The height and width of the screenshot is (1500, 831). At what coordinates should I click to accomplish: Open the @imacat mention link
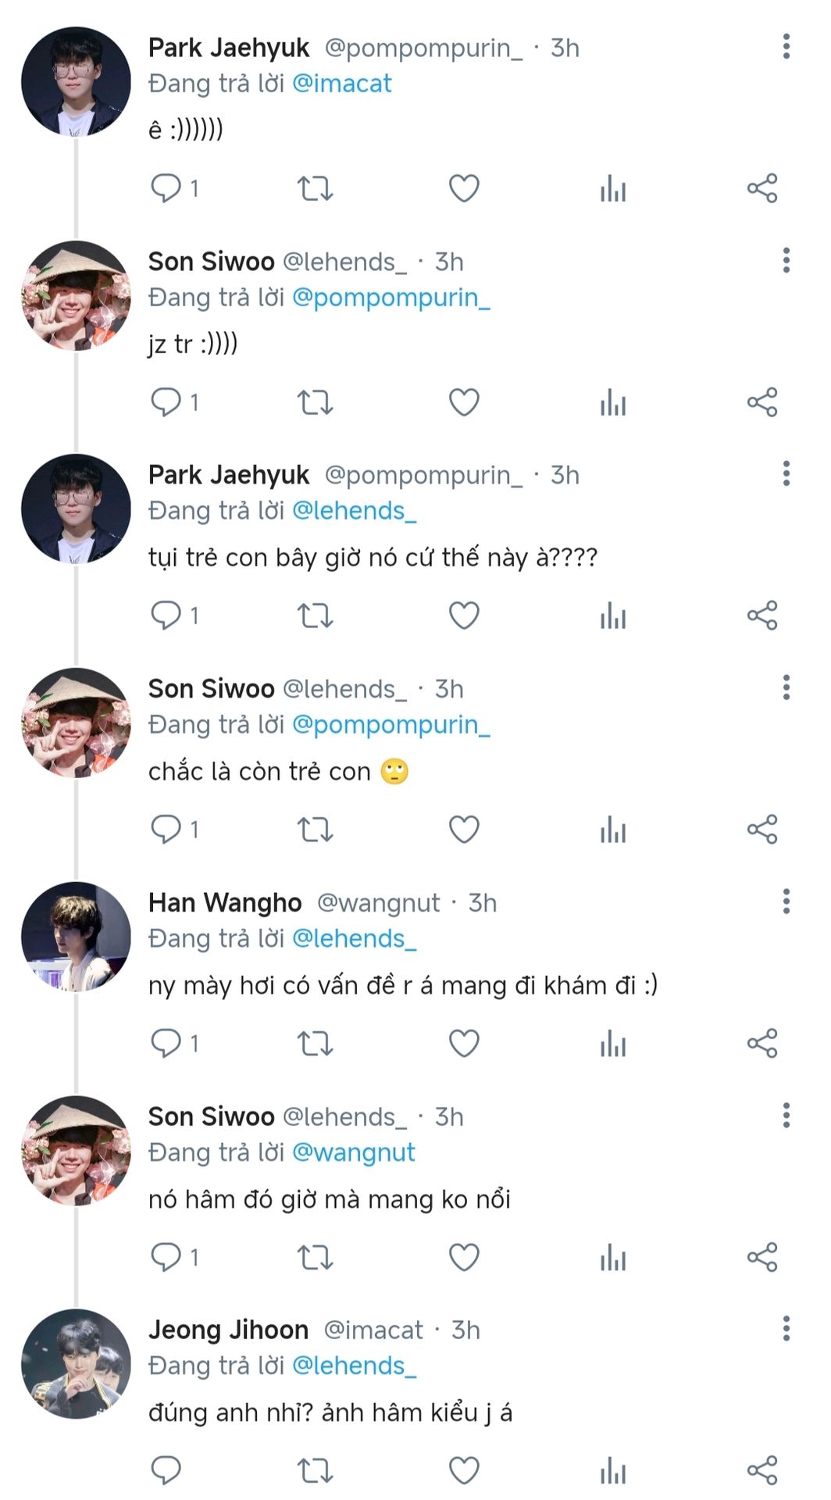coord(341,84)
